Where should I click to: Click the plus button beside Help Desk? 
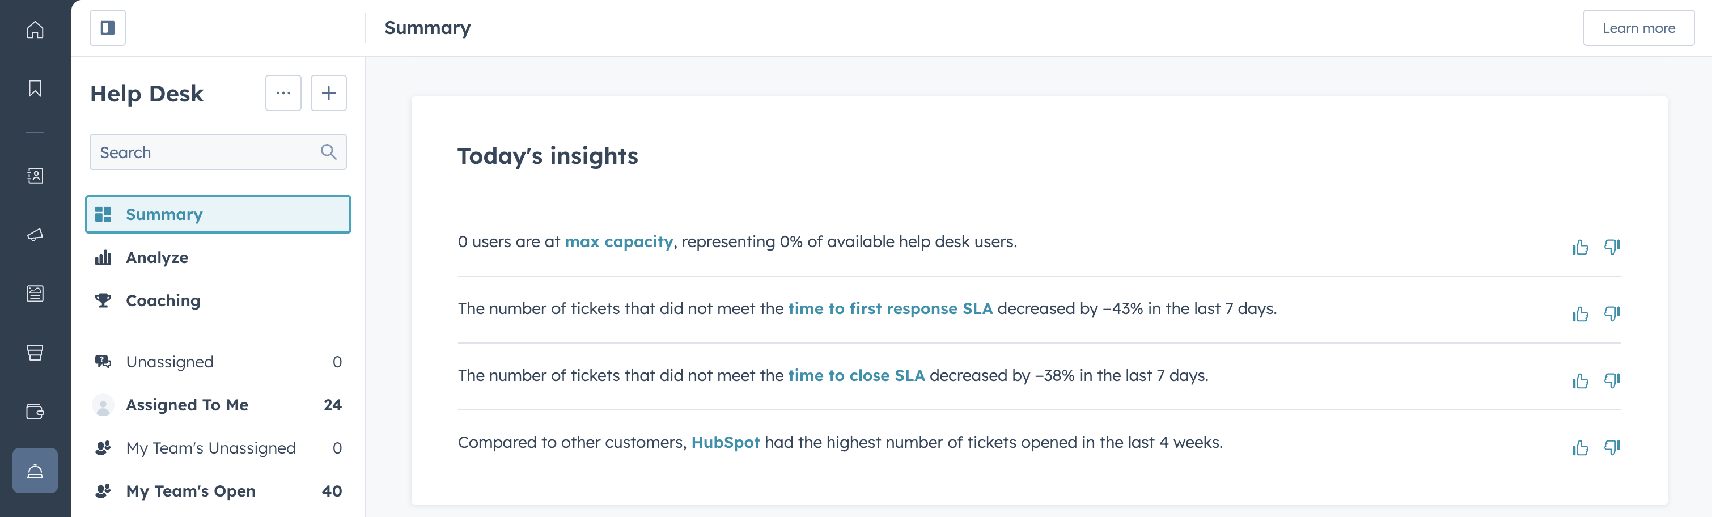coord(328,93)
